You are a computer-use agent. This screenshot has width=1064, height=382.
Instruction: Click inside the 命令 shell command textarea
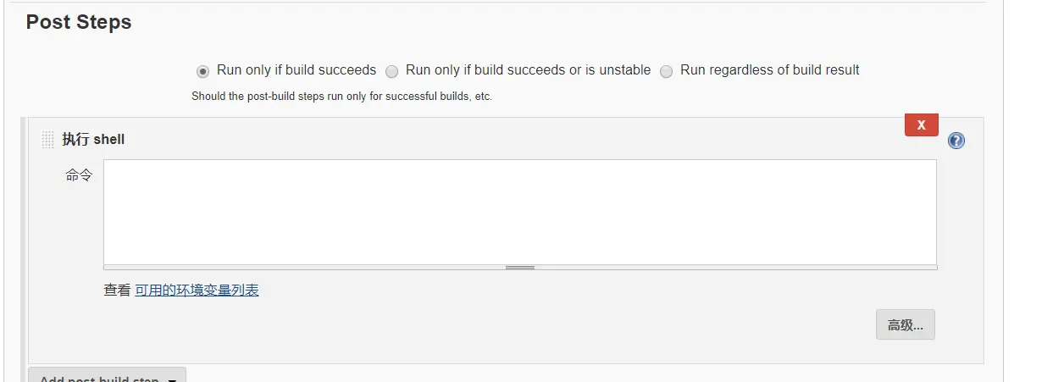(519, 212)
